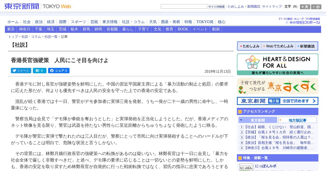Open the 東京すくすく parenting banner

tap(278, 86)
